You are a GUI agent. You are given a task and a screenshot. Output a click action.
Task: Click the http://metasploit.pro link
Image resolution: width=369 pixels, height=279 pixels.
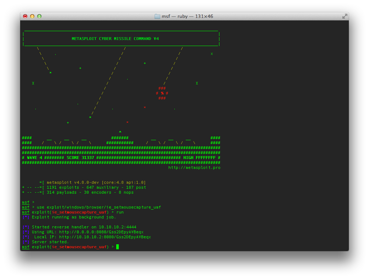(x=194, y=167)
